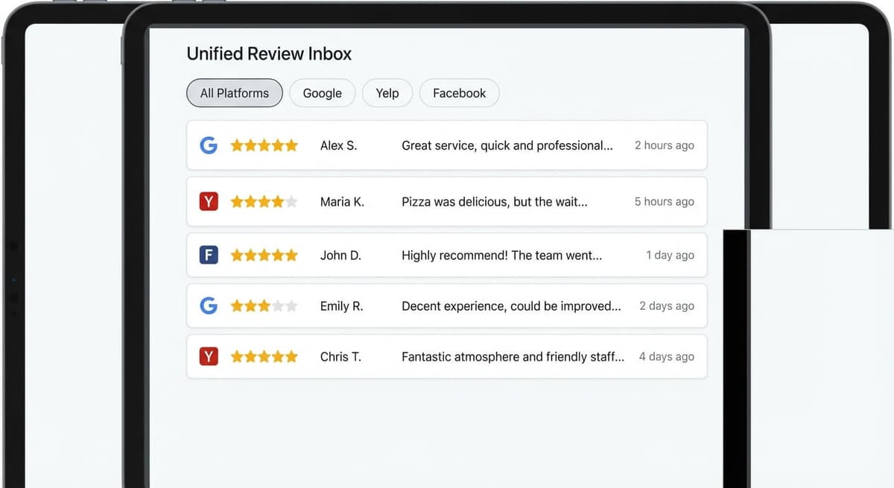Click the 2 hours ago timestamp
Image resolution: width=894 pixels, height=488 pixels.
tap(664, 145)
